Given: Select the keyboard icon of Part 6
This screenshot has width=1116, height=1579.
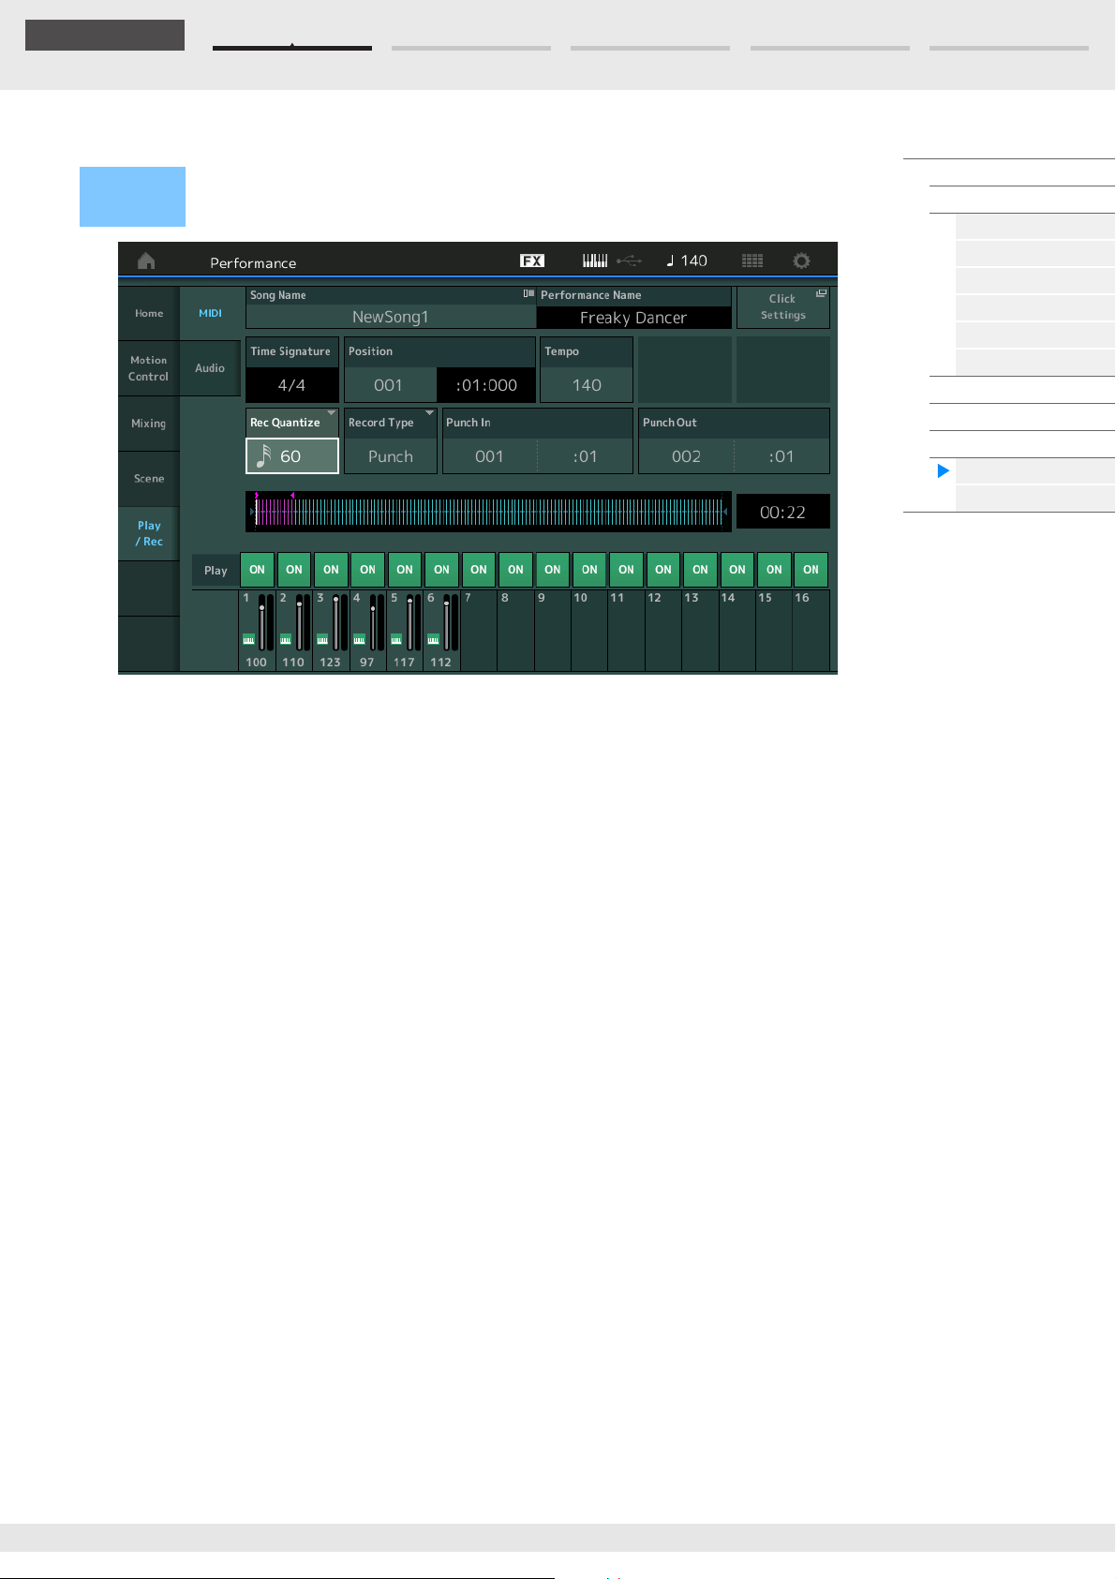Looking at the screenshot, I should (433, 640).
